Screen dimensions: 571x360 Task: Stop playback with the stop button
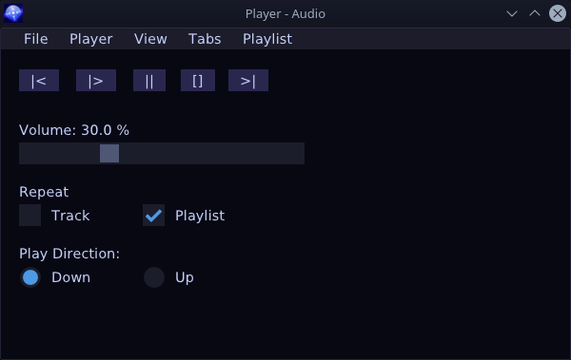[x=198, y=81]
